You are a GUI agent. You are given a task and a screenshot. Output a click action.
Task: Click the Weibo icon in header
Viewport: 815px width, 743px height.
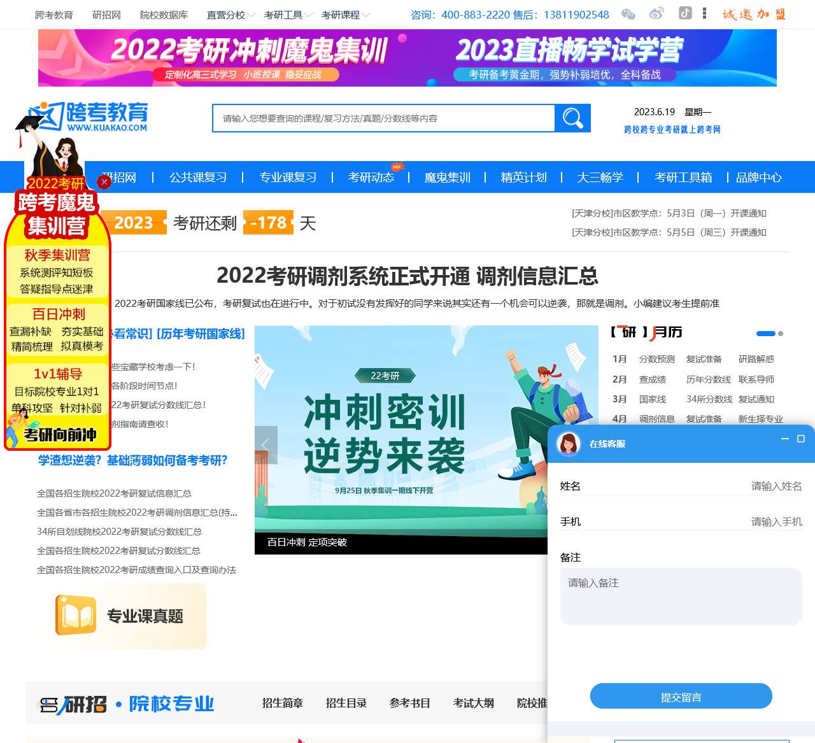coord(656,14)
